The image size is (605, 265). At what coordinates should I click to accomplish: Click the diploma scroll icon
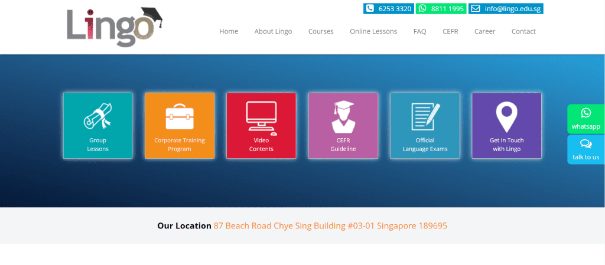pyautogui.click(x=97, y=116)
